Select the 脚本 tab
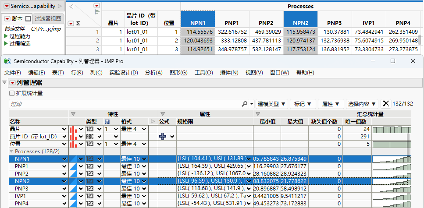Viewport: 424px width, 208px height. click(x=18, y=19)
